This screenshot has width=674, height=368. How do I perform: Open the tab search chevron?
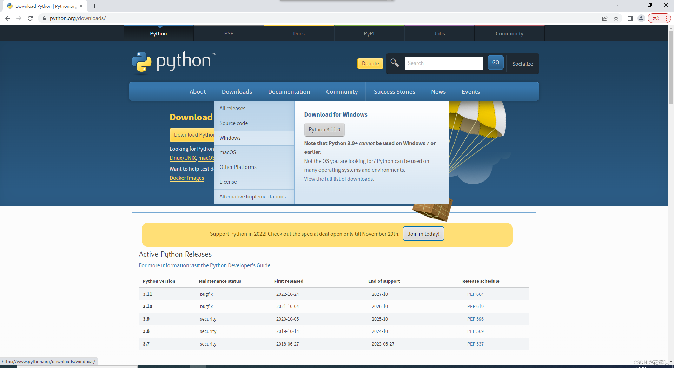(x=617, y=5)
